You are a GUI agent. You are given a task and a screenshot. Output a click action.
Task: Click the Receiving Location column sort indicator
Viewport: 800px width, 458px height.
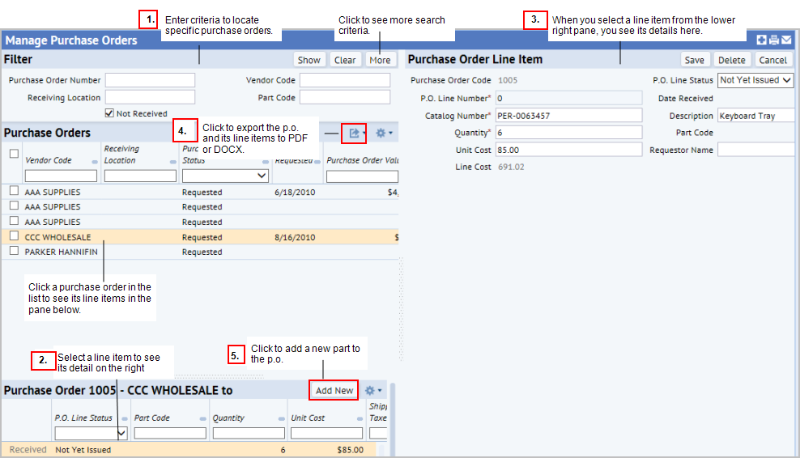tap(173, 162)
